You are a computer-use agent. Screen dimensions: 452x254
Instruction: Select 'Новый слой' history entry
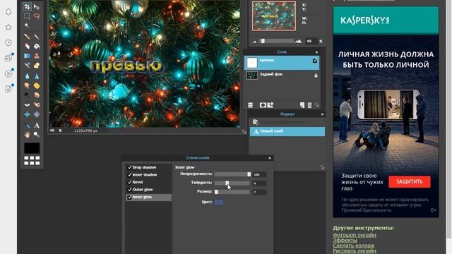[287, 131]
